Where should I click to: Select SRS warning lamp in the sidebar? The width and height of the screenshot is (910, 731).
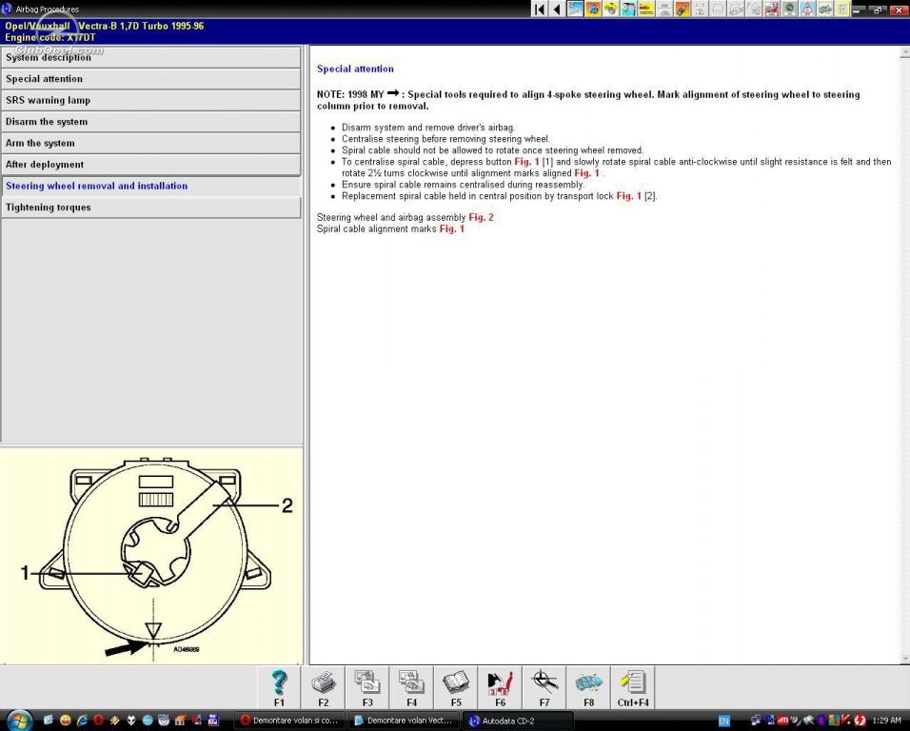[151, 100]
